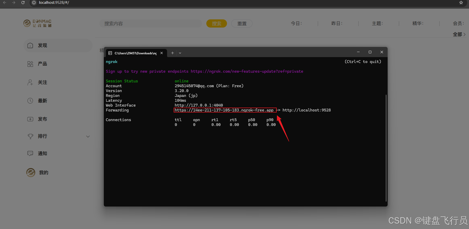Image resolution: width=469 pixels, height=229 pixels.
Task: Select the 发现 menu item
Action: (x=58, y=45)
